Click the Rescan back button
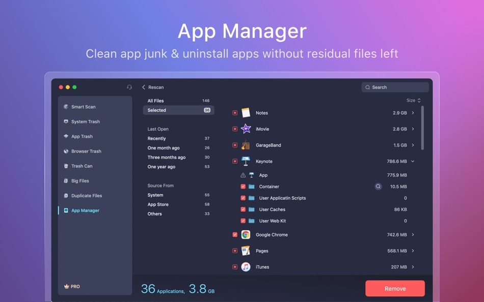 click(153, 87)
